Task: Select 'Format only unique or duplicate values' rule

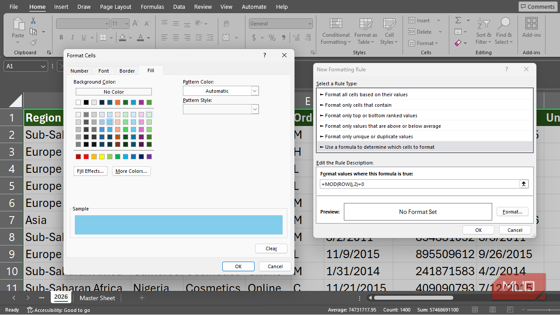Action: [x=425, y=136]
